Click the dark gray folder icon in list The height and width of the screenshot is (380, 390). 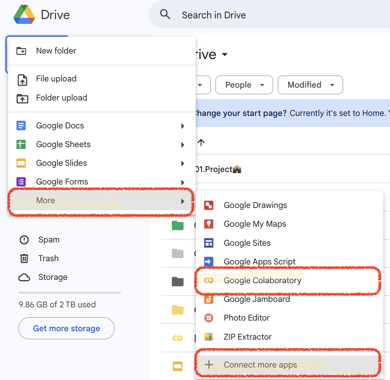177,282
